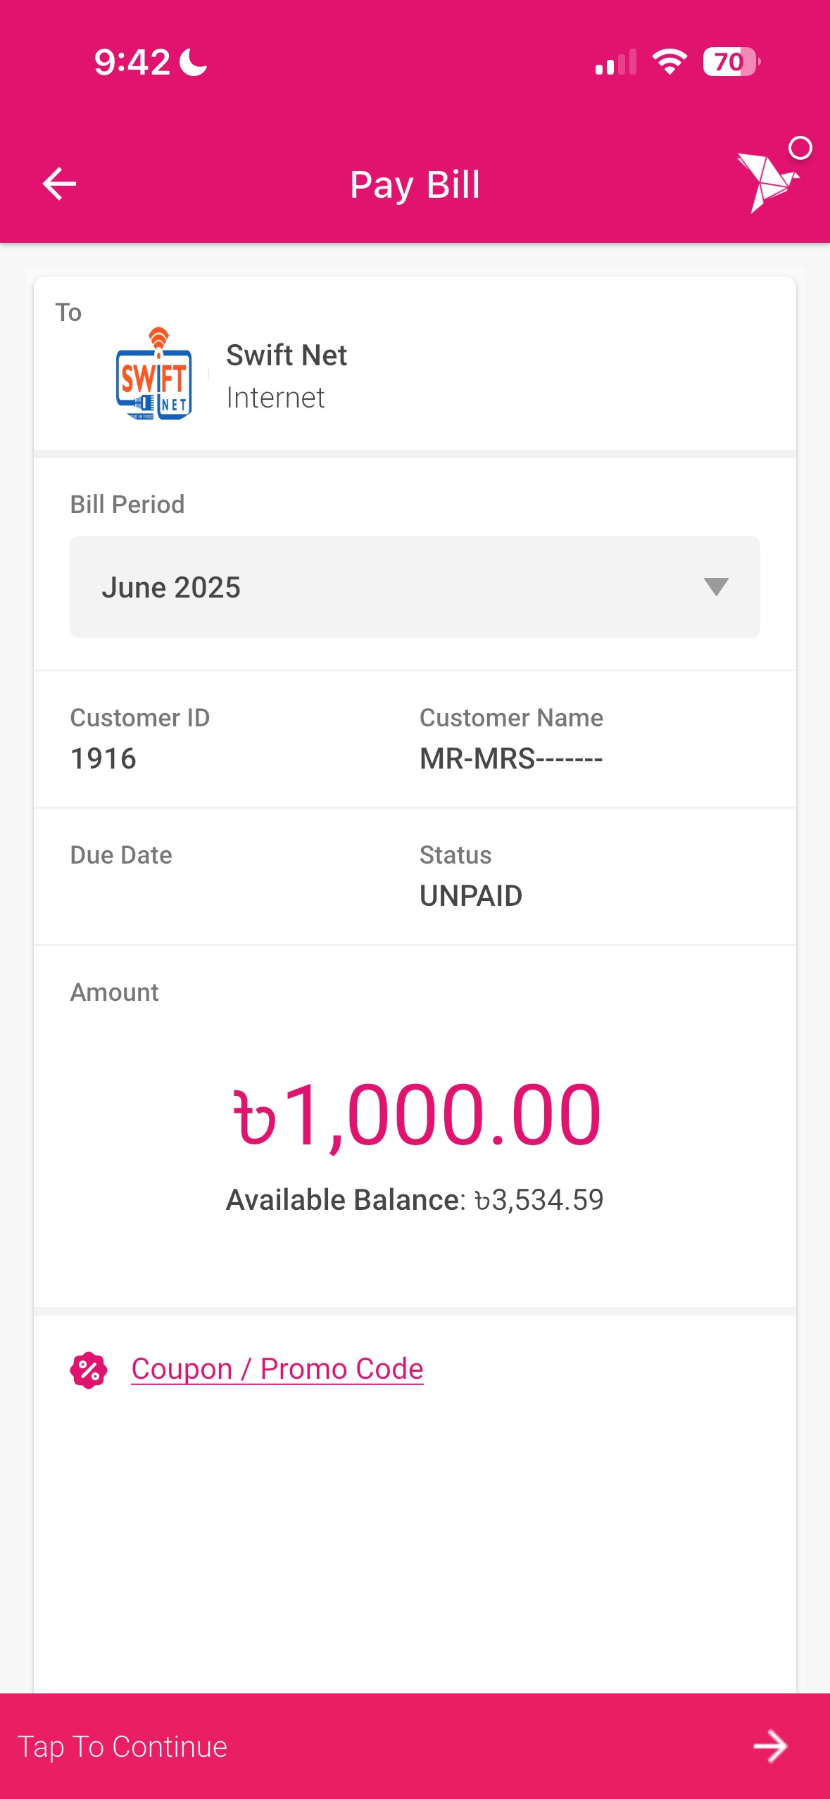Viewport: 830px width, 1799px height.
Task: Open the Coupon / Promo Code link
Action: 277,1369
